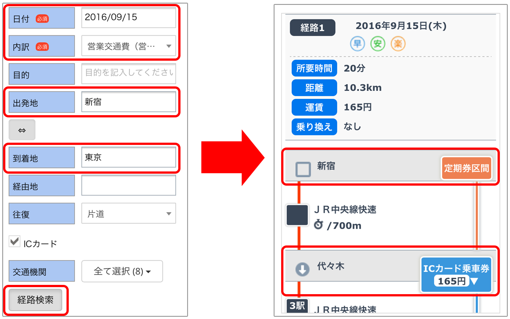Expand the 全て選択 (8) transport dropdown
Screen dimensions: 510x319
pyautogui.click(x=122, y=271)
